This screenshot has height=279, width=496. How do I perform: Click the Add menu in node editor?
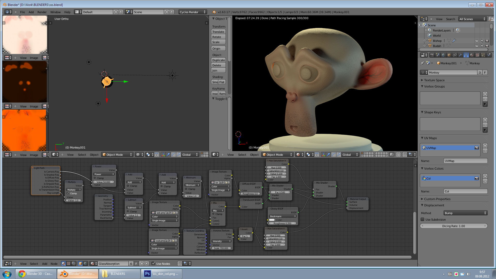point(44,263)
